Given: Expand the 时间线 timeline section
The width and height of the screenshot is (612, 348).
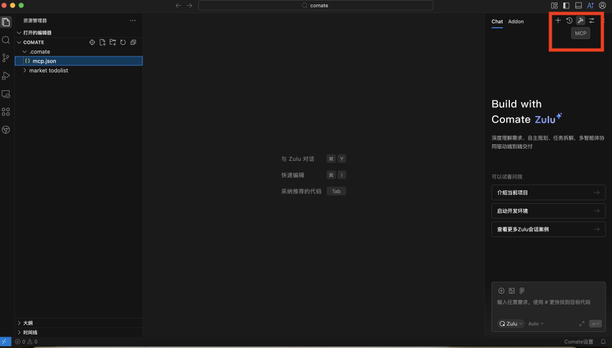Looking at the screenshot, I should coord(78,333).
